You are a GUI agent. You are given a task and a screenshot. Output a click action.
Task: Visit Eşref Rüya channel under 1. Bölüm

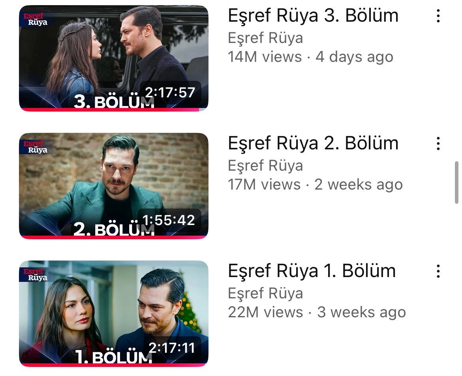265,293
